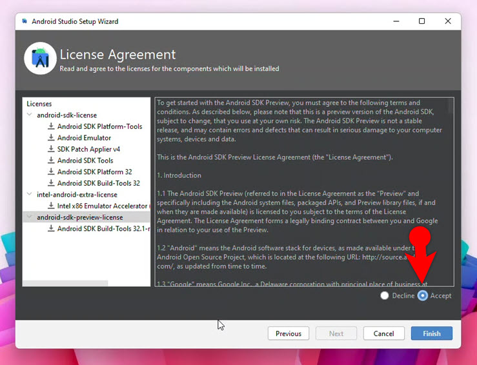
Task: Select the Accept radio button
Action: (423, 295)
